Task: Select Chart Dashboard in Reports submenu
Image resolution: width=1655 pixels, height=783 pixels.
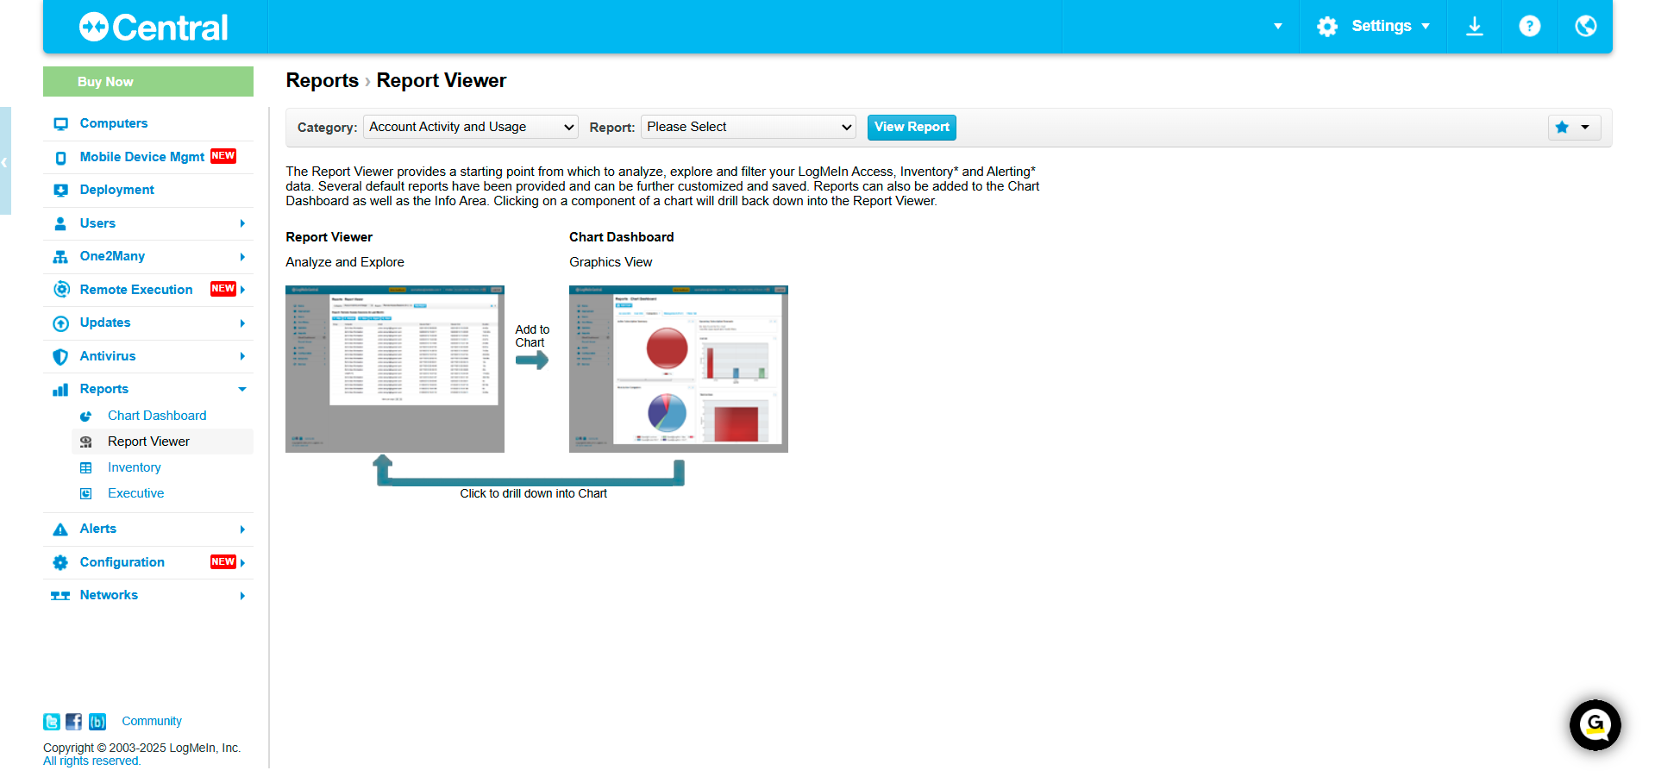Action: click(x=157, y=417)
